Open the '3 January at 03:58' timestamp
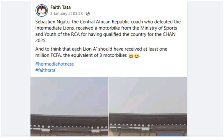Viewport: 224px width, 140px height. (x=66, y=14)
